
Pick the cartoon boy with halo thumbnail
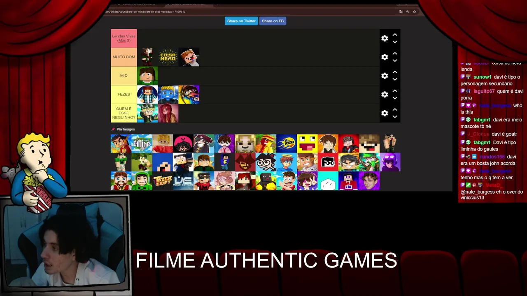click(287, 162)
